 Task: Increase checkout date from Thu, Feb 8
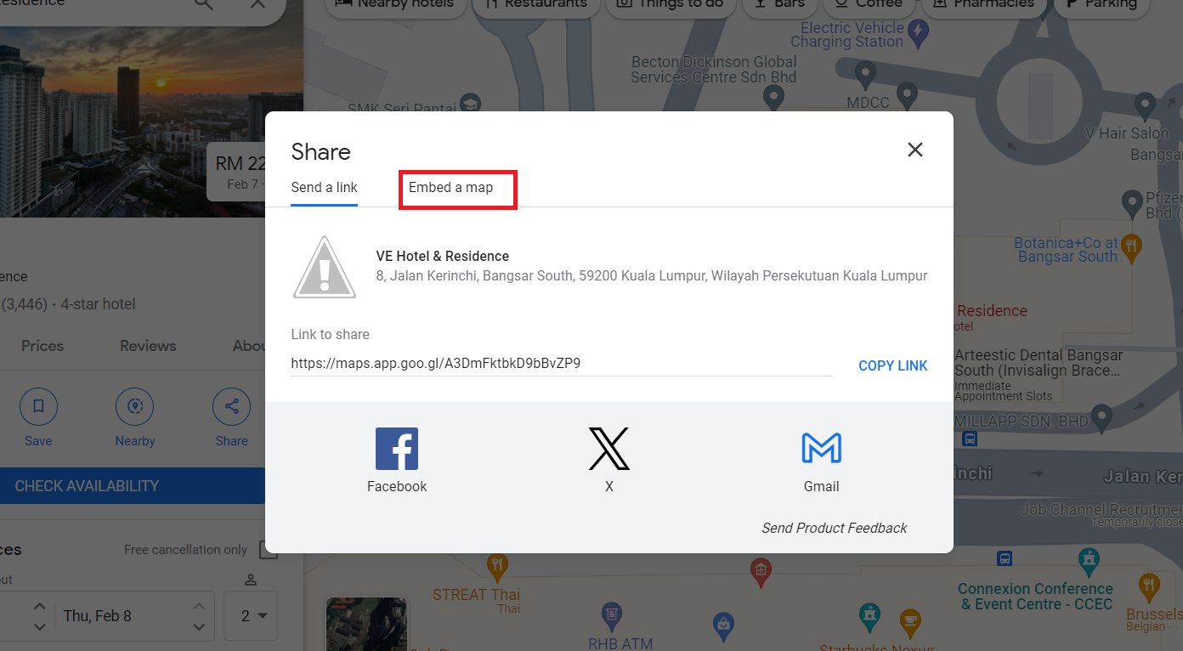(198, 606)
